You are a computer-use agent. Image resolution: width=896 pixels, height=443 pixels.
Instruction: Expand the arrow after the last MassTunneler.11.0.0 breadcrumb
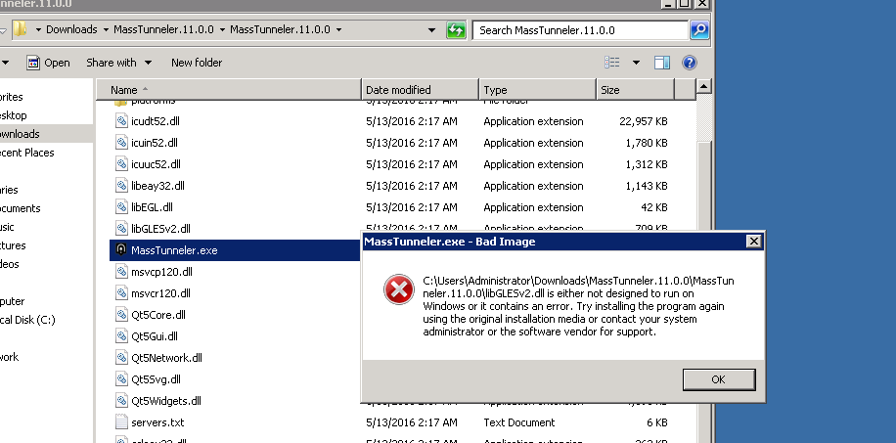338,29
